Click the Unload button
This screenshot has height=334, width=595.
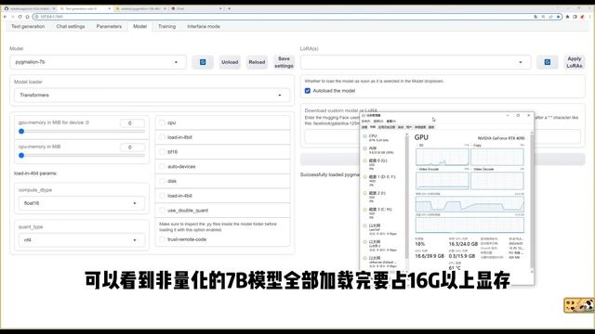click(x=230, y=62)
